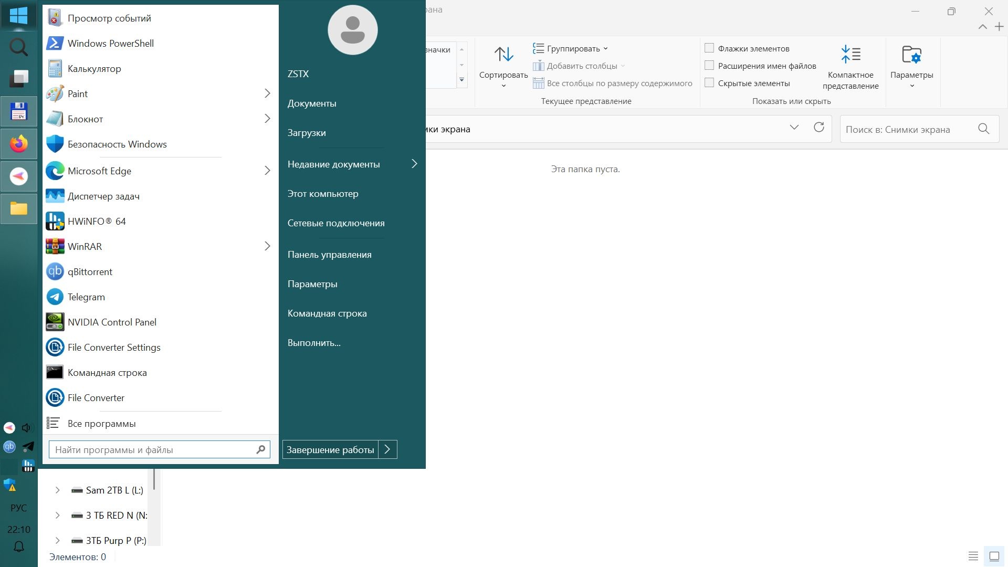Expand the Paint jump list arrow
Viewport: 1008px width, 567px height.
267,93
